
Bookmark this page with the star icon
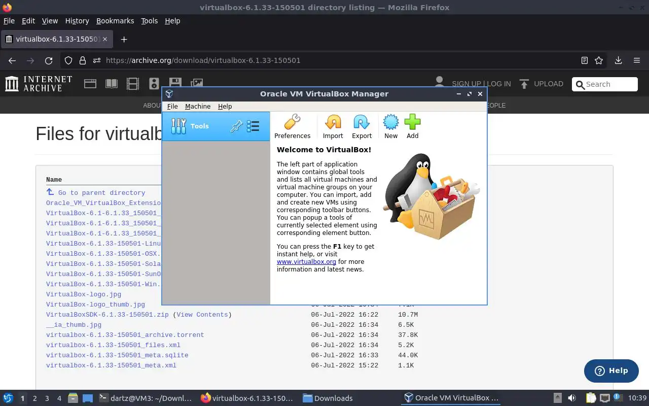(x=599, y=60)
